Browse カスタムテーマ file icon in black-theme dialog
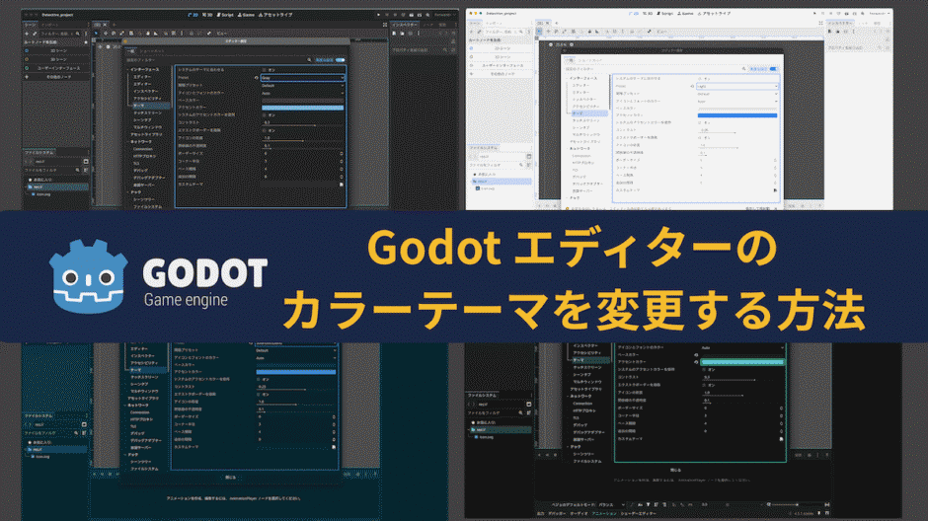 [781, 439]
